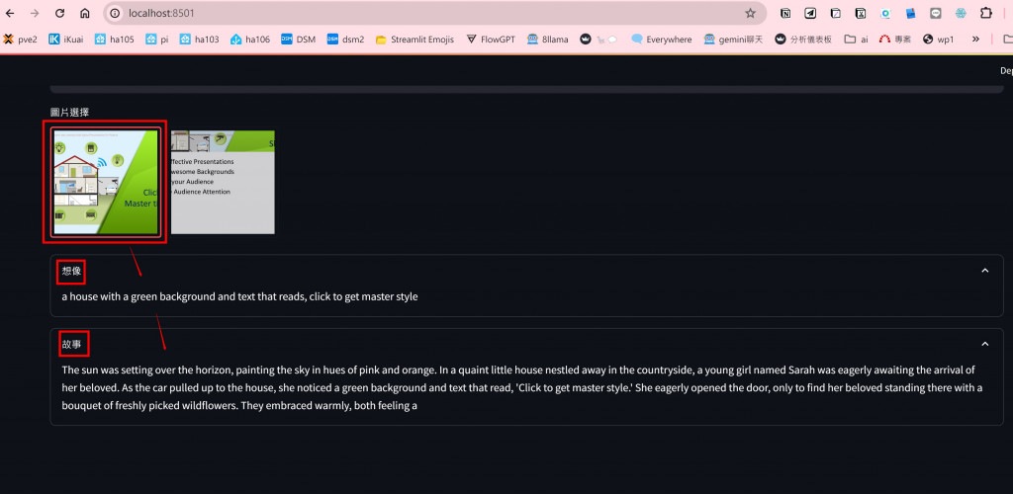Open the ha103 bookmark
This screenshot has height=494, width=1013.
point(200,40)
